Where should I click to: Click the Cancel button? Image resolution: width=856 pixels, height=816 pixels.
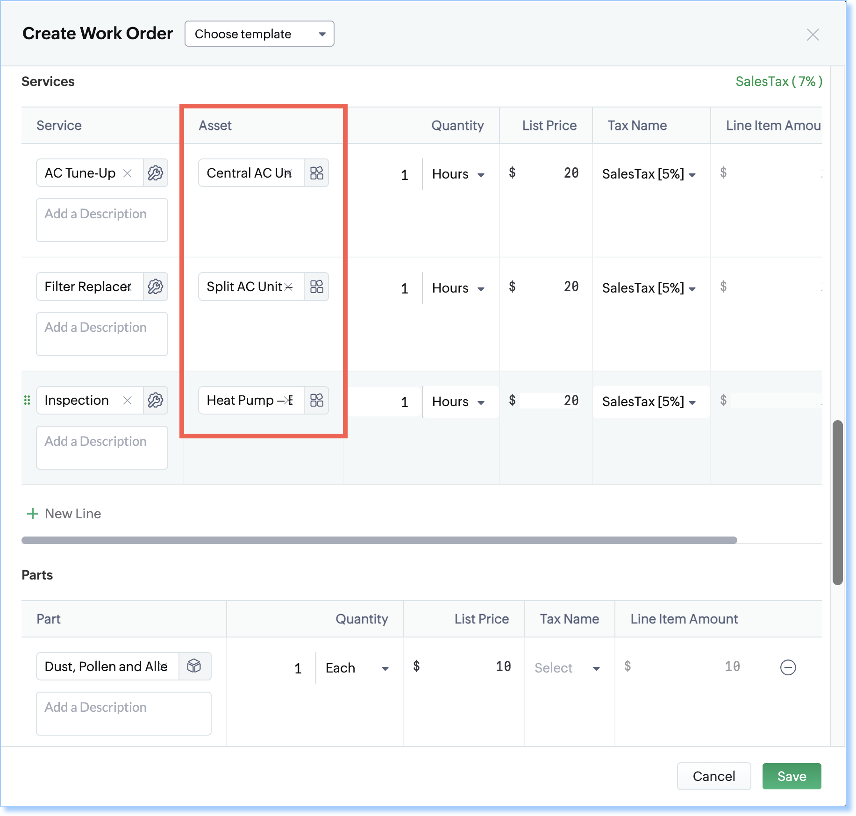coord(714,776)
